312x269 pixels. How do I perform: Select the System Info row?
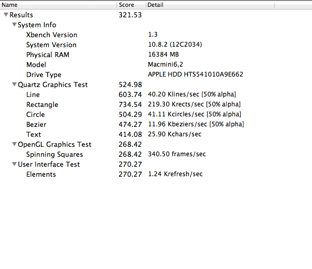point(156,25)
